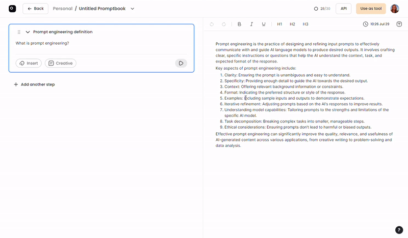The height and width of the screenshot is (238, 408).
Task: Click the redo icon in editor toolbar
Action: tap(224, 24)
